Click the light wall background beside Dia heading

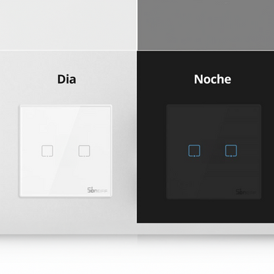click(x=28, y=79)
